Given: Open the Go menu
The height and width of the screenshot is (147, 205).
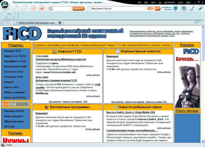Looking at the screenshot, I should [x=160, y=2].
